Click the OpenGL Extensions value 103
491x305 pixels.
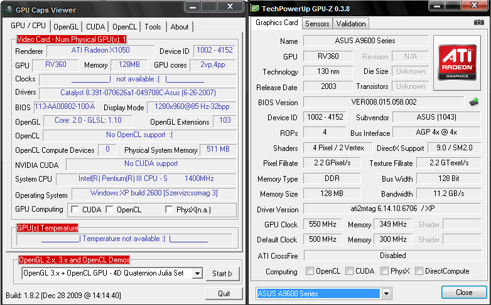point(225,121)
